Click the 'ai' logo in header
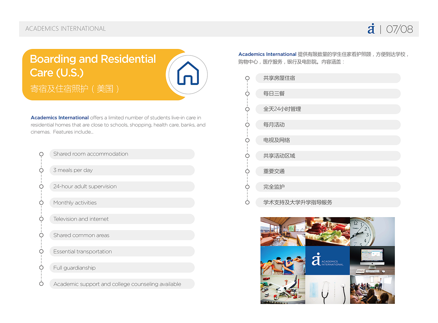Screen dimensions: 438x323 [x=371, y=29]
